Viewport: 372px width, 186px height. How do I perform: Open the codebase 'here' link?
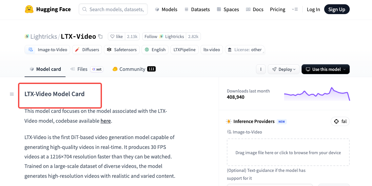pyautogui.click(x=106, y=121)
